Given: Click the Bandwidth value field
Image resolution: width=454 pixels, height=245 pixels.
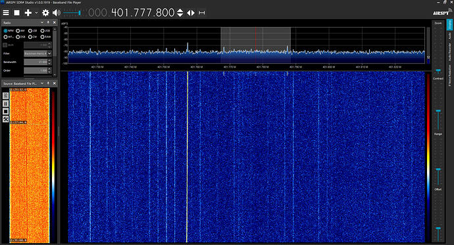Looking at the screenshot, I should [x=36, y=62].
